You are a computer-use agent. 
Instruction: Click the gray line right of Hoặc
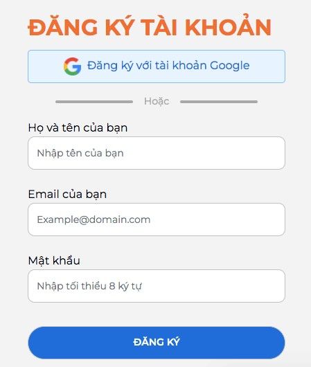219,102
